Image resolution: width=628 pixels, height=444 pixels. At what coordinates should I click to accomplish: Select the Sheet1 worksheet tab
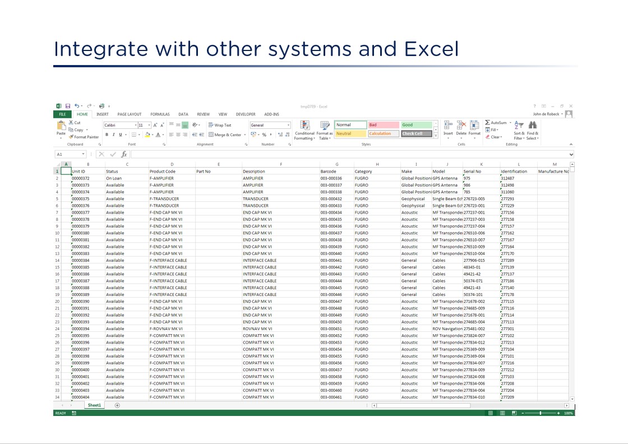[94, 405]
